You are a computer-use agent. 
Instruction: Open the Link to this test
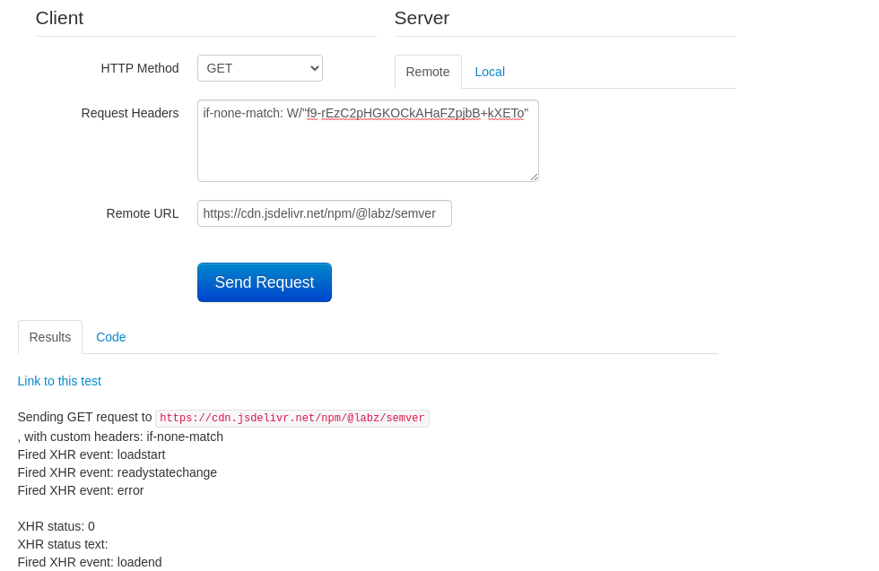point(59,381)
